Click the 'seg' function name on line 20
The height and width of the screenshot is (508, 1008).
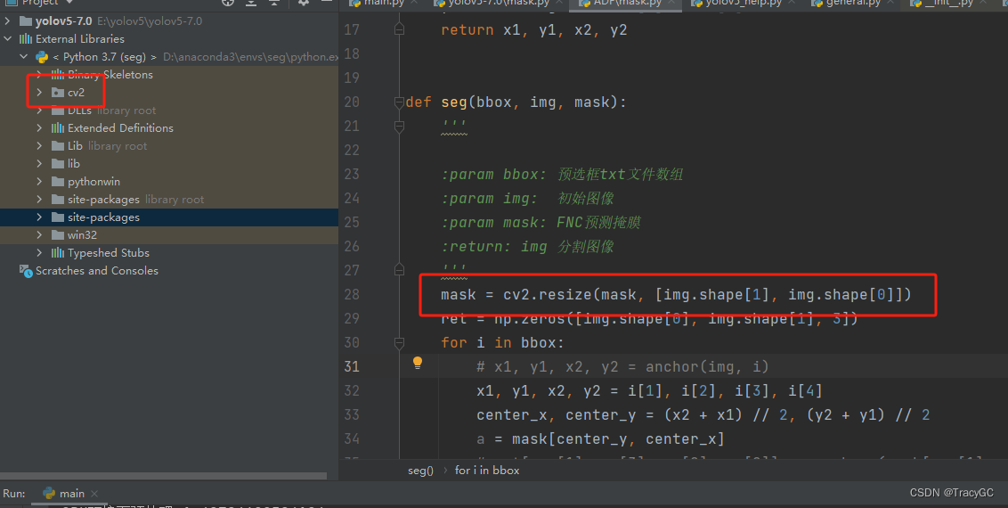coord(454,102)
